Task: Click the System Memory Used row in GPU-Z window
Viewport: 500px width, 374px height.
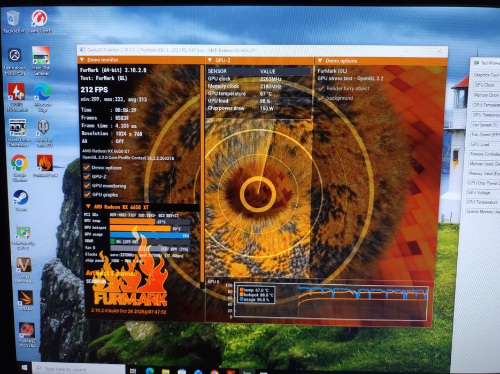Action: (482, 212)
